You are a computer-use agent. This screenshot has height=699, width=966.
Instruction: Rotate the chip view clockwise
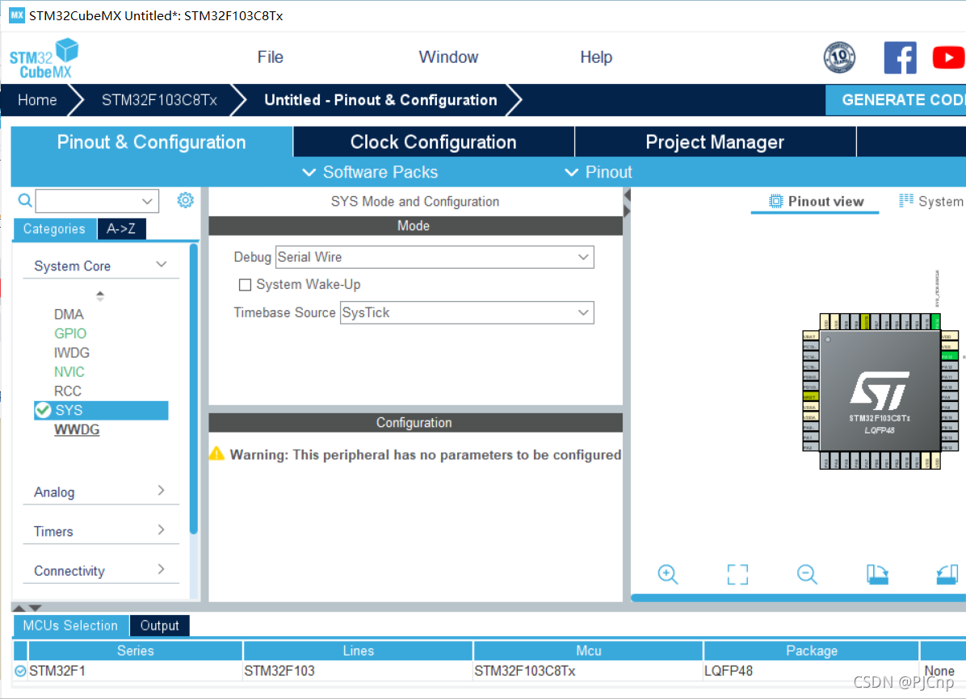[x=877, y=574]
